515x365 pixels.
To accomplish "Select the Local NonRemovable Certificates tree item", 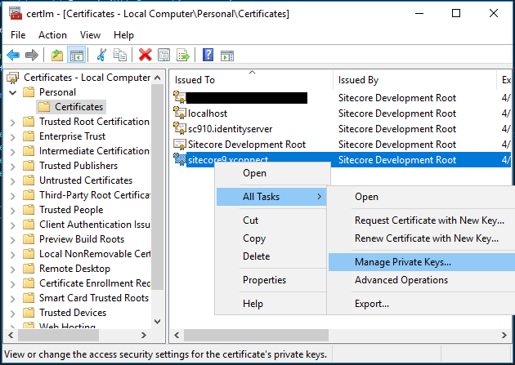I will click(95, 254).
